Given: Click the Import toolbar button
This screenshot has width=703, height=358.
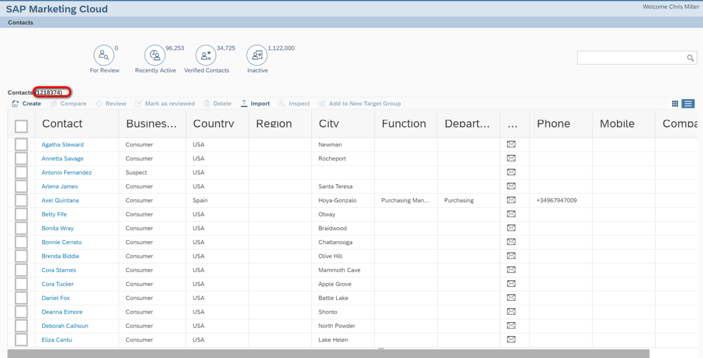Looking at the screenshot, I should [256, 104].
